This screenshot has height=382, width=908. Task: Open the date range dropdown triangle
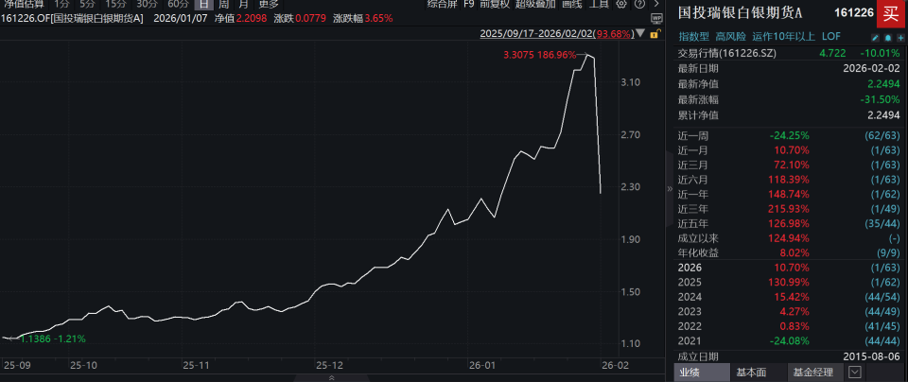[640, 34]
